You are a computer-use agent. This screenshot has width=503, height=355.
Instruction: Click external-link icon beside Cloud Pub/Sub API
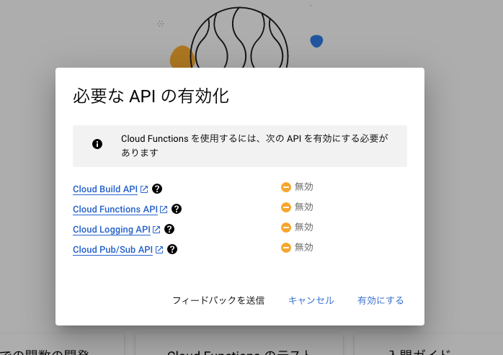[x=159, y=249]
